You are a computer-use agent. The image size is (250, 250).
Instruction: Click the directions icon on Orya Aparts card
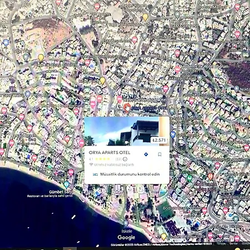click(146, 154)
